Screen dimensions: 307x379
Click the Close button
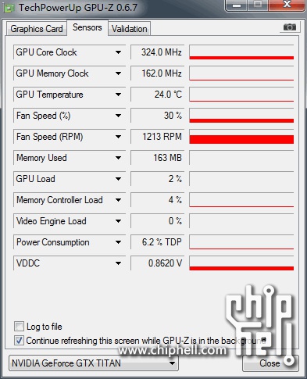pos(270,363)
